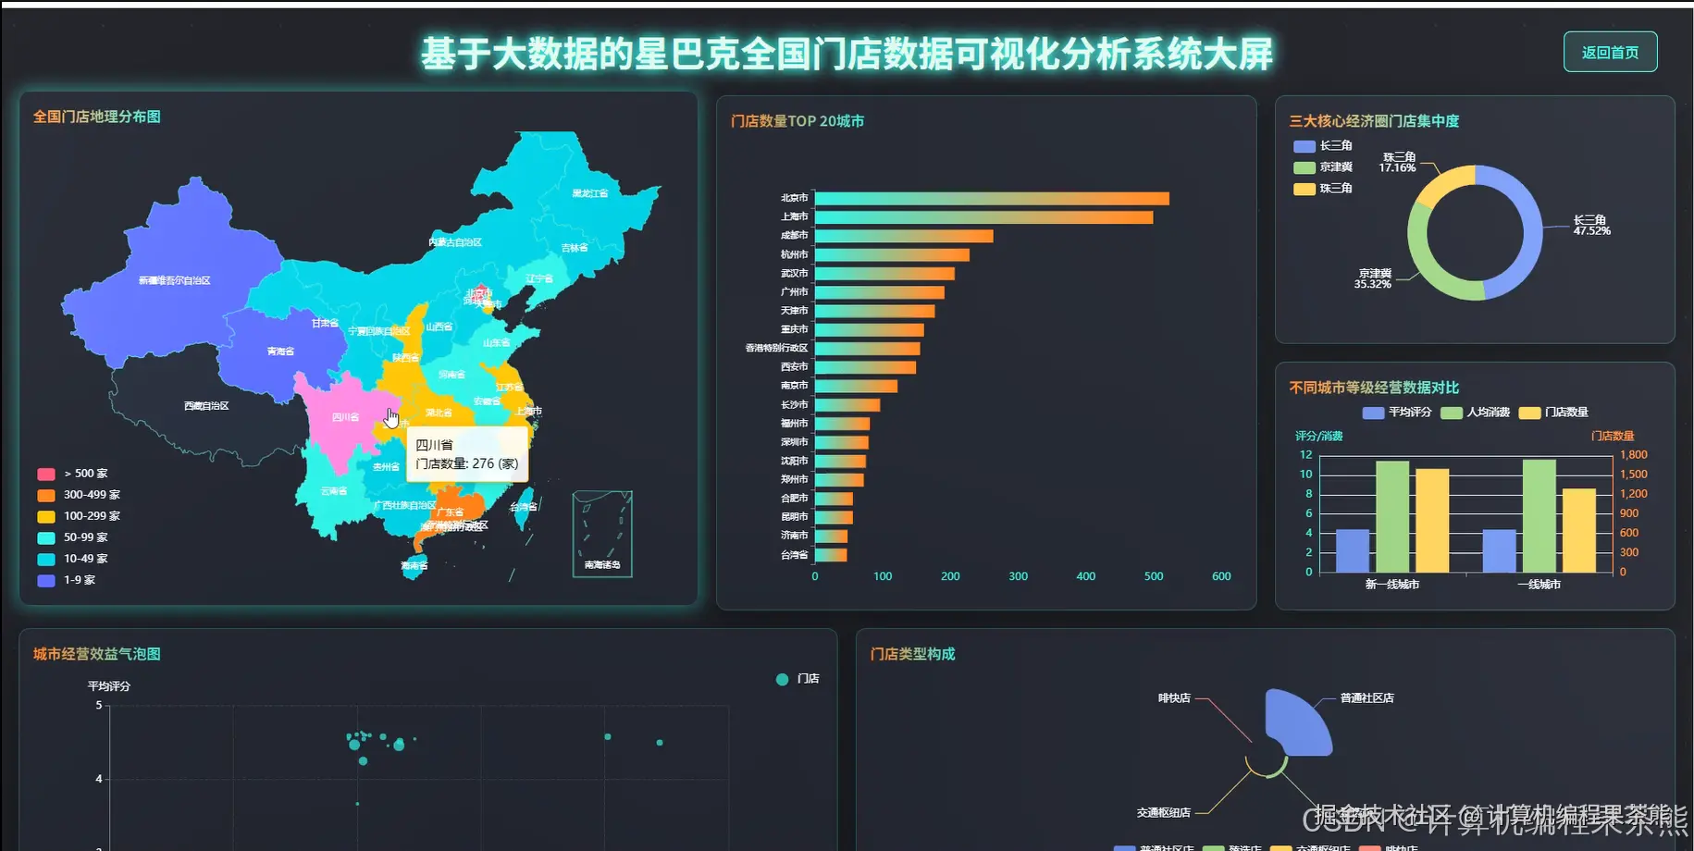Click the 成都市 bar in TOP 20 chart

click(904, 236)
